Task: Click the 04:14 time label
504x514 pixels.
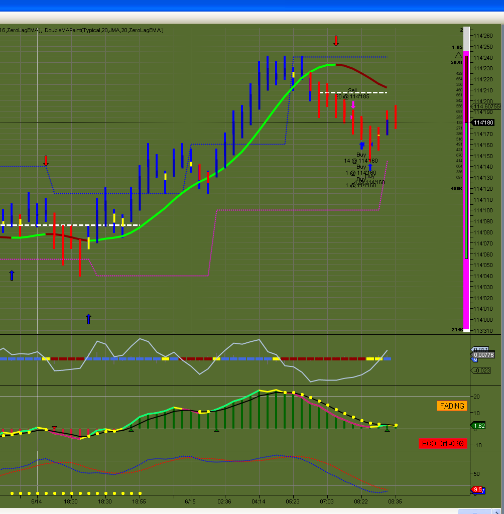Action: [x=259, y=501]
